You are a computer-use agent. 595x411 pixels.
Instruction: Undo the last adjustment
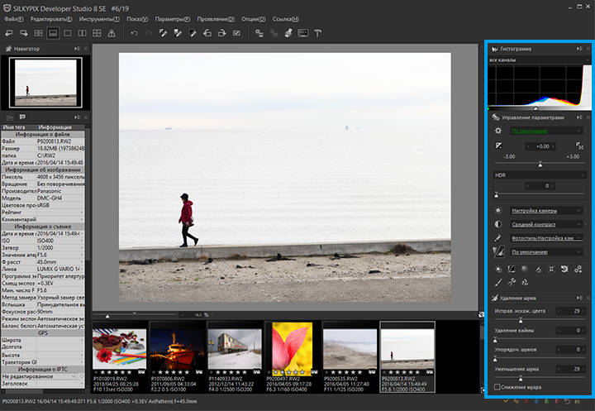(x=135, y=33)
